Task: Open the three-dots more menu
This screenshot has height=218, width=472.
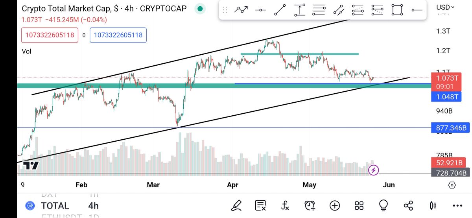Action: [x=457, y=205]
